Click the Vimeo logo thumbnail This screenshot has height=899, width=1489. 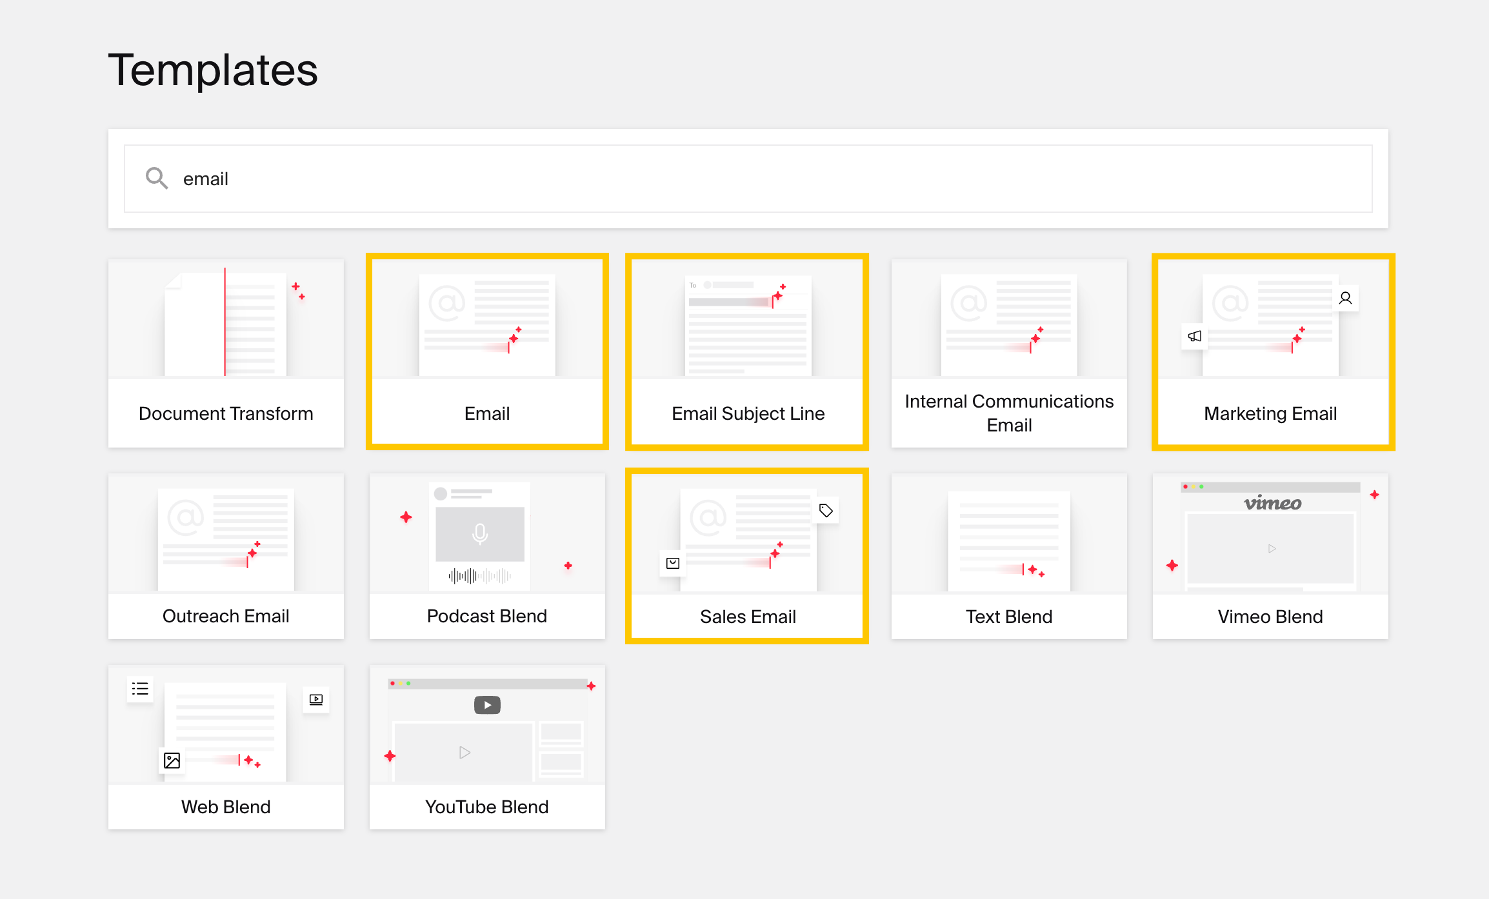1272,503
